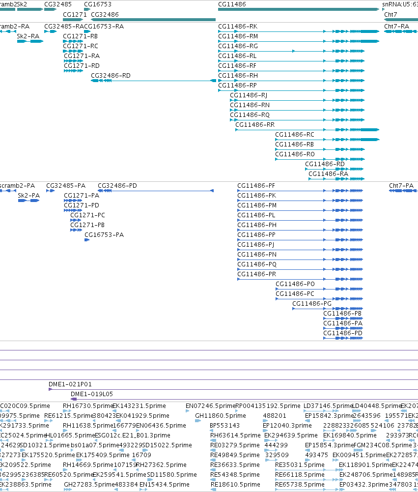Image resolution: width=418 pixels, height=492 pixels.
Task: Click protein CG32485-PA
Action: pos(65,186)
